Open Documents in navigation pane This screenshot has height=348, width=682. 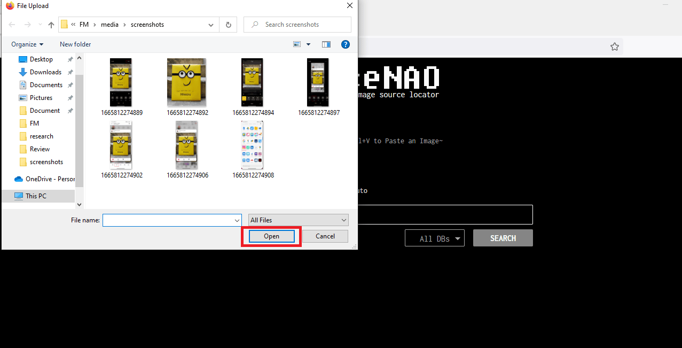pyautogui.click(x=46, y=85)
